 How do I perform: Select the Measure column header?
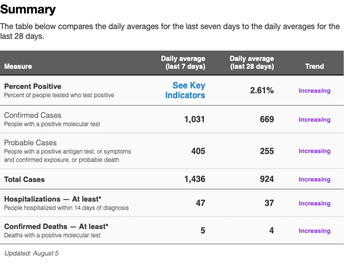18,66
